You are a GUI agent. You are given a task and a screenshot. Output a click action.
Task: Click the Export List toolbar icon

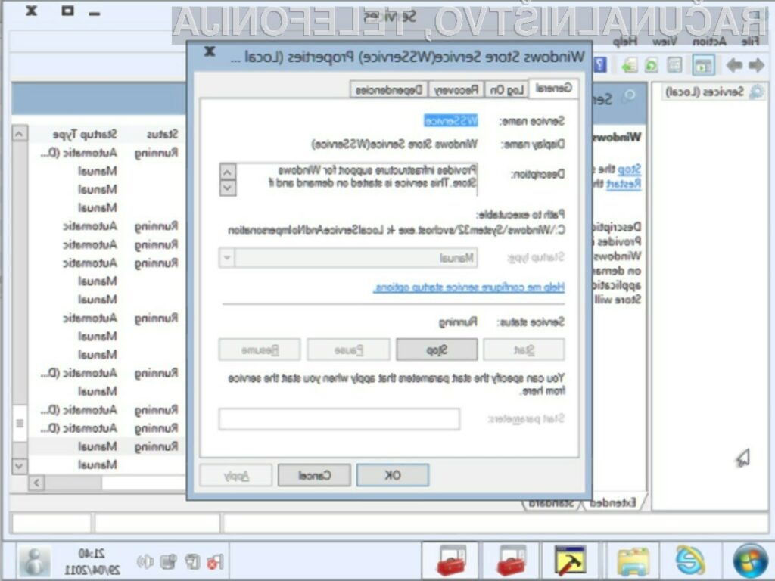[x=629, y=65]
